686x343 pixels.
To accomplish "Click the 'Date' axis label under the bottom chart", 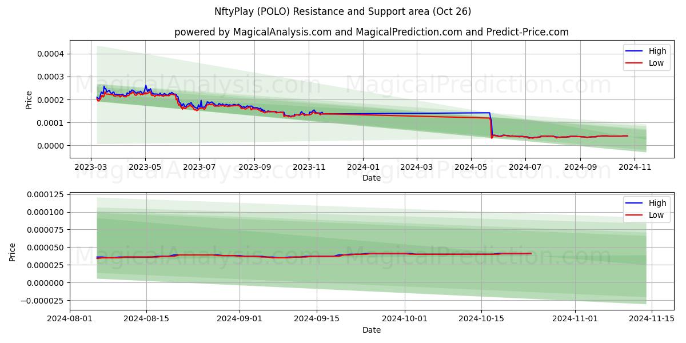I will 372,330.
